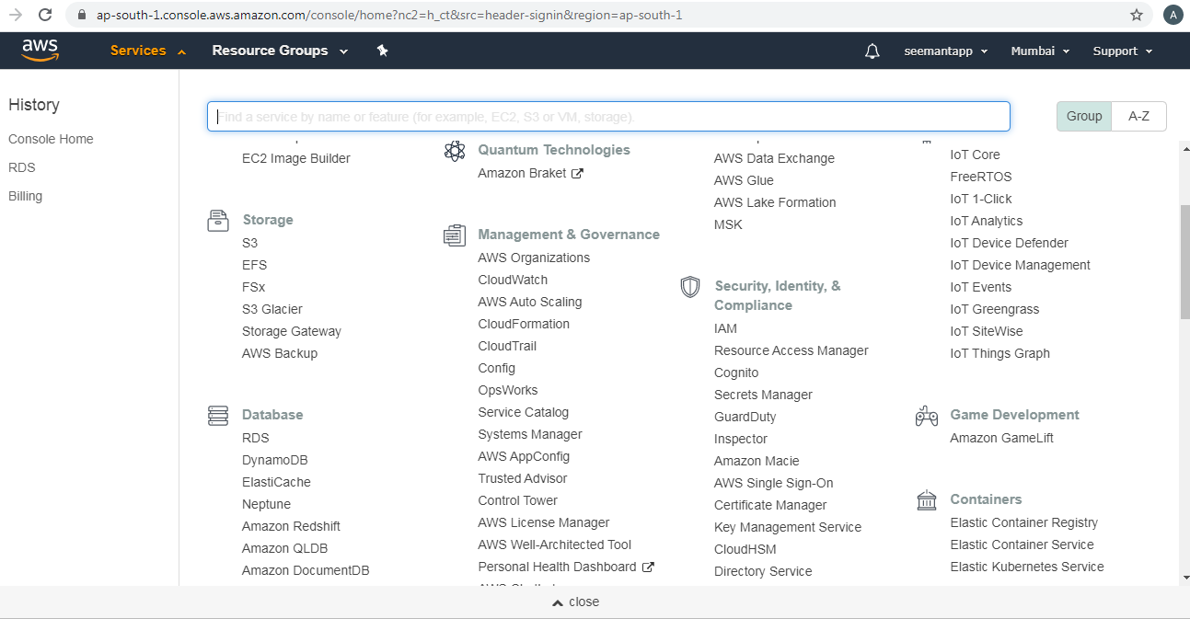
Task: Open EC2 Image Builder
Action: [296, 158]
